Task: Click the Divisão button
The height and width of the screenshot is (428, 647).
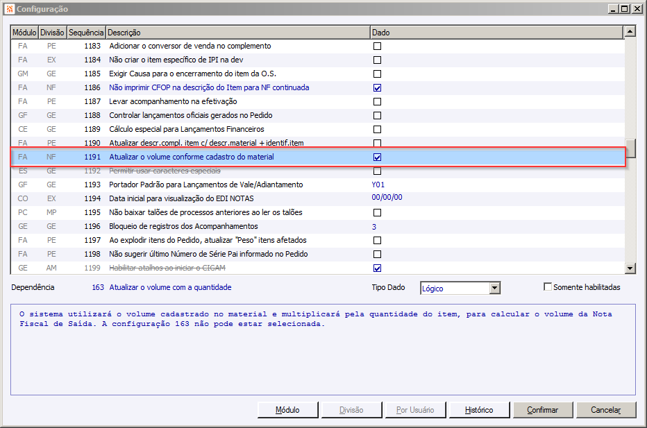Action: pos(351,410)
